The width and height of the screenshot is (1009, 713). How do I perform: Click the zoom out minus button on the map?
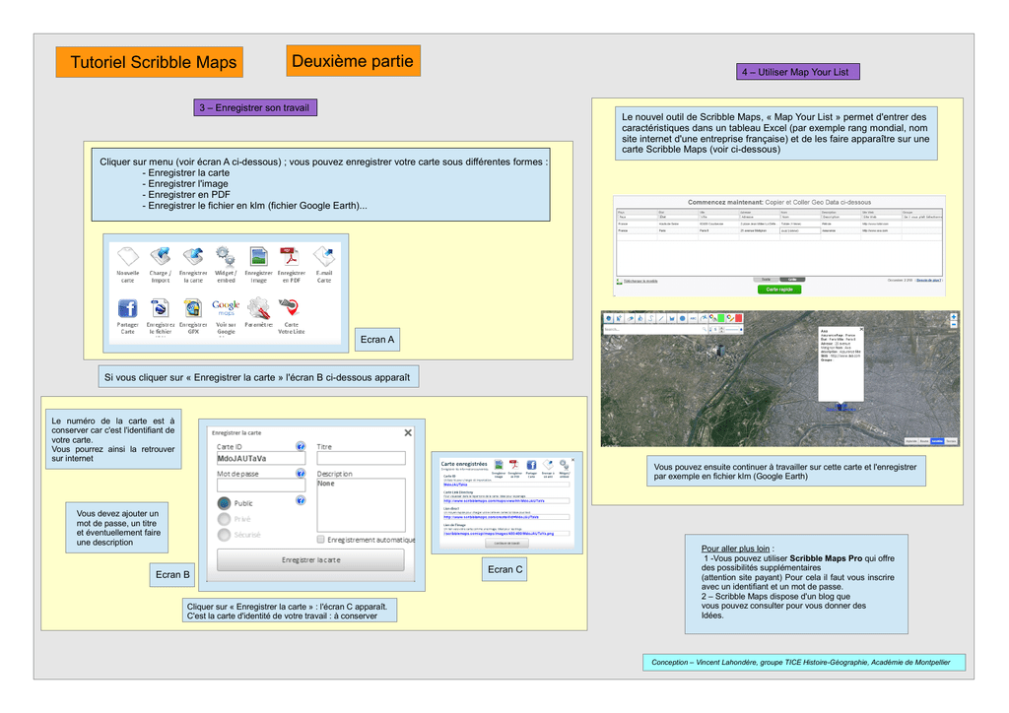[954, 325]
